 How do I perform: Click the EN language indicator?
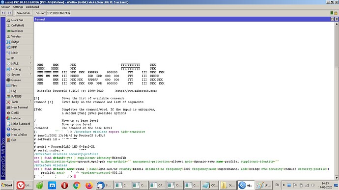pos(278,185)
